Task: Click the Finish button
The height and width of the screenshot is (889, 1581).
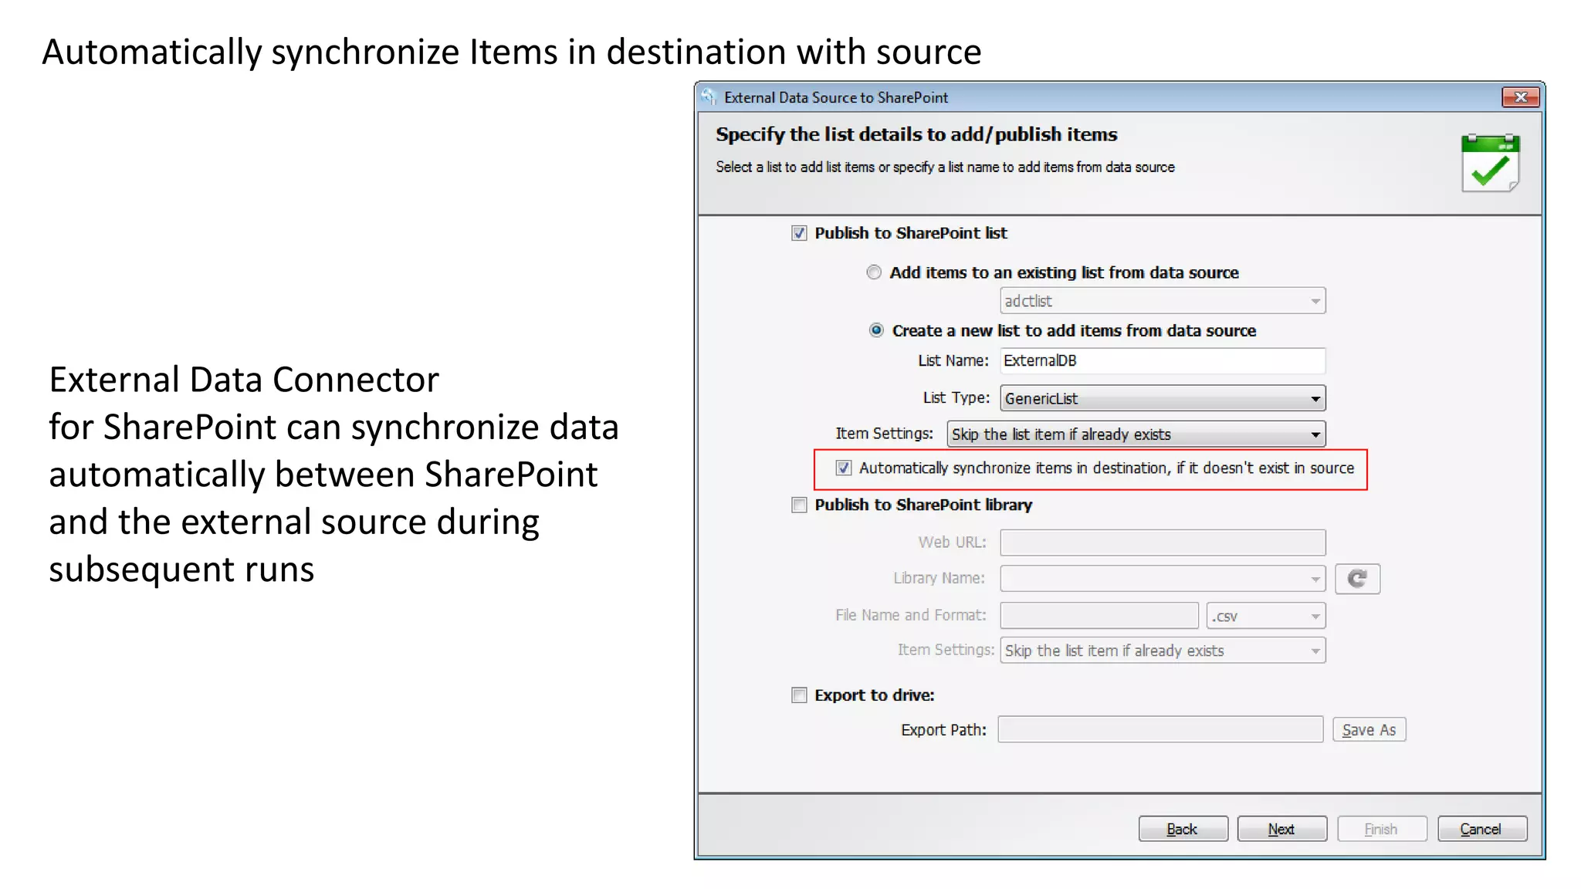Action: (1381, 829)
